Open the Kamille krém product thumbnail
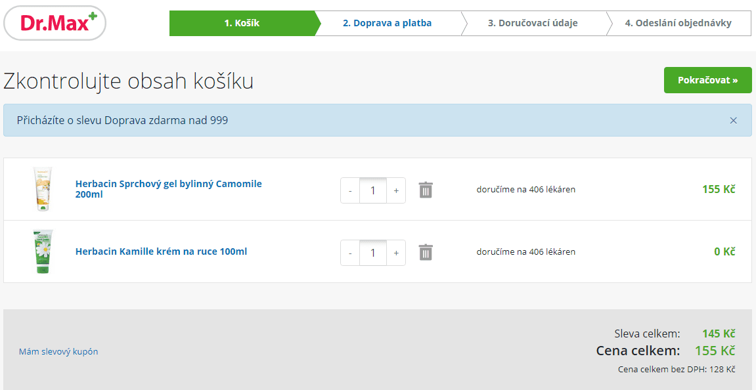Screen dimensions: 756x390 point(43,251)
